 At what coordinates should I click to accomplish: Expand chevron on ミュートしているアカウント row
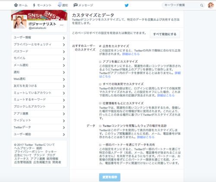coord(64,93)
